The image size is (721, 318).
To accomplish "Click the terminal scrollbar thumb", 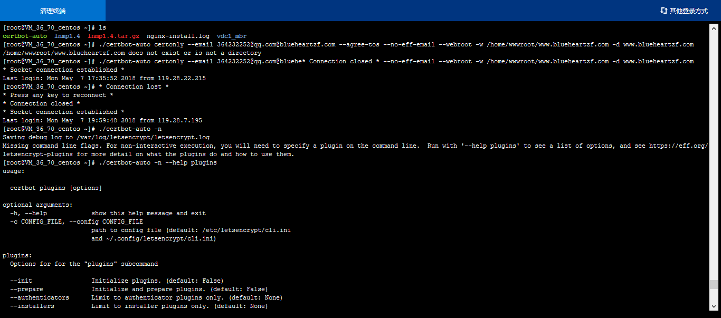I will pos(714,285).
